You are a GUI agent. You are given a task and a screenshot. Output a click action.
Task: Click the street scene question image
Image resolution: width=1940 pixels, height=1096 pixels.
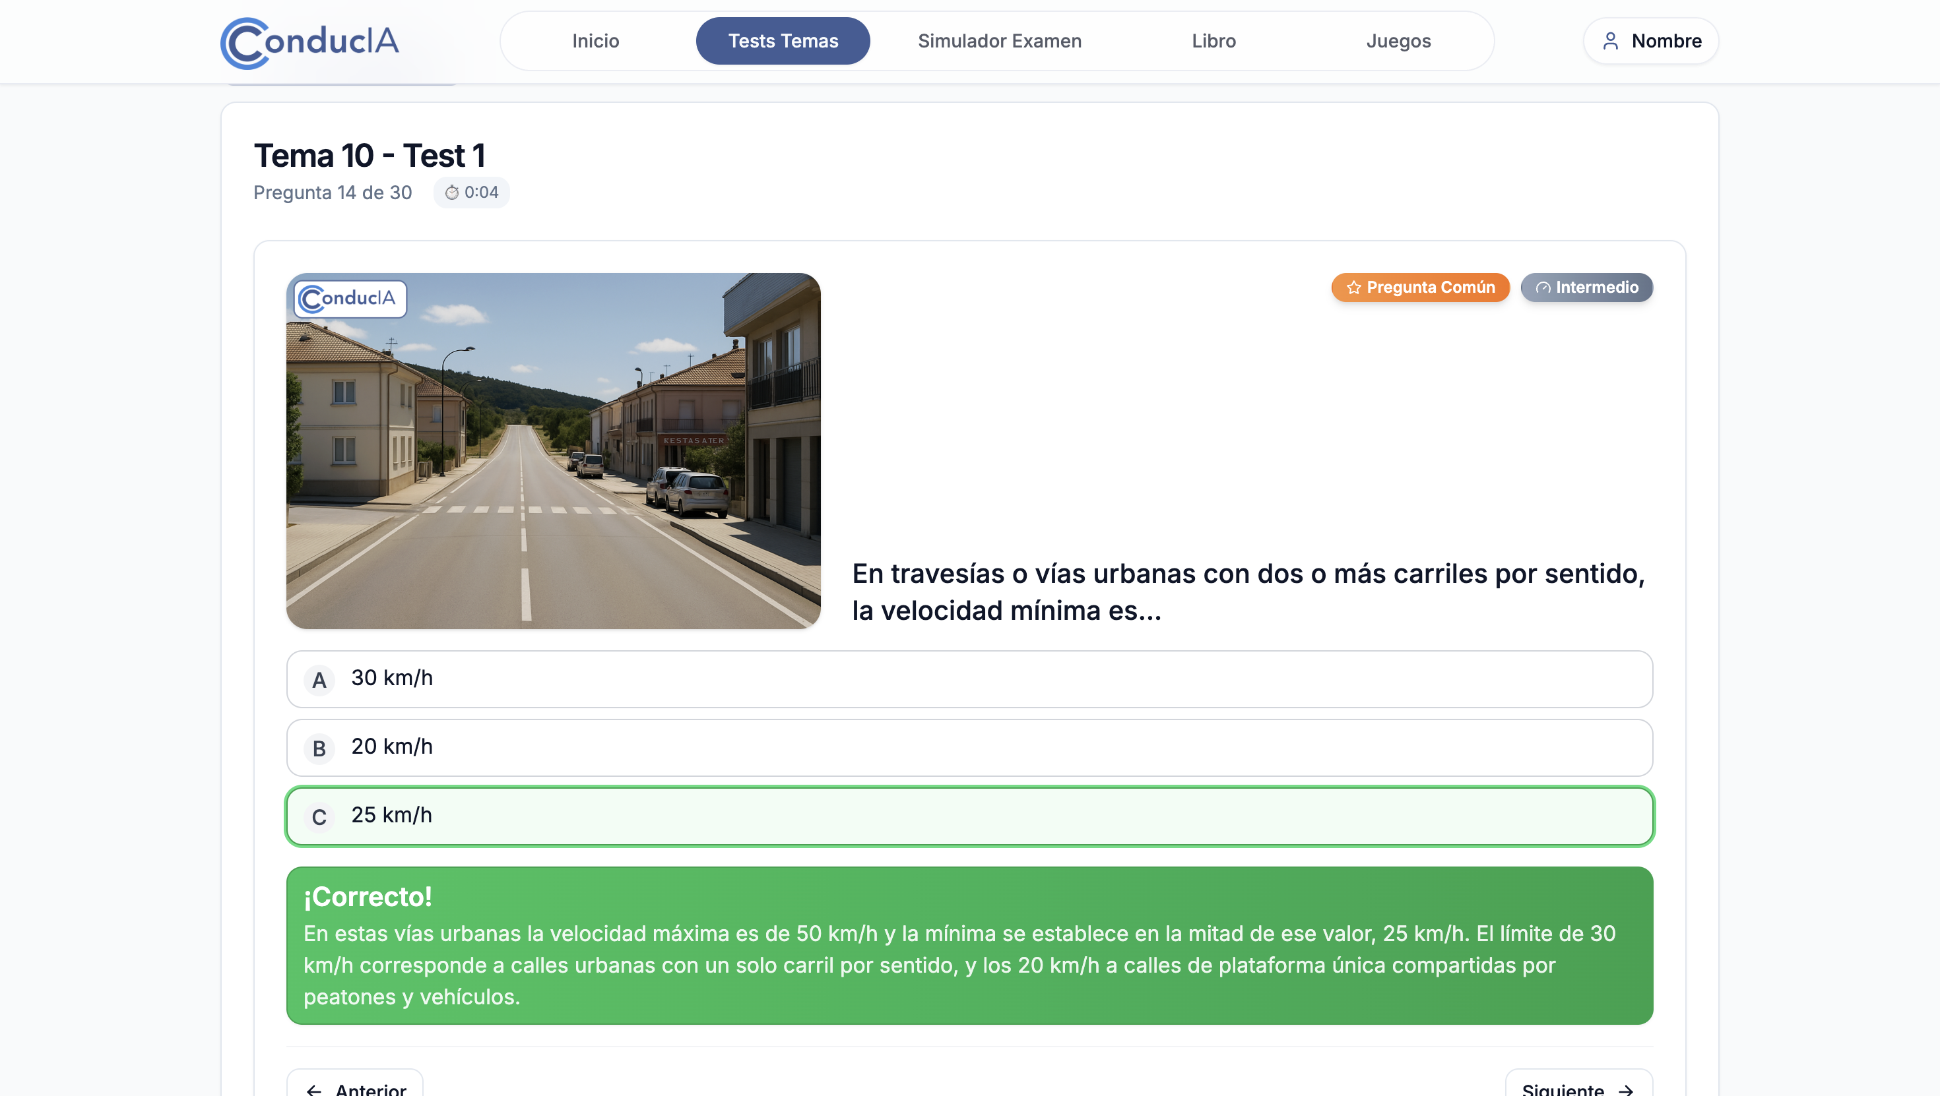[x=554, y=450]
